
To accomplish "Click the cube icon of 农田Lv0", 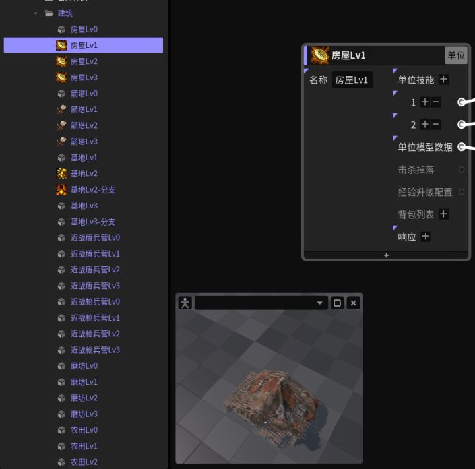I will (x=61, y=430).
